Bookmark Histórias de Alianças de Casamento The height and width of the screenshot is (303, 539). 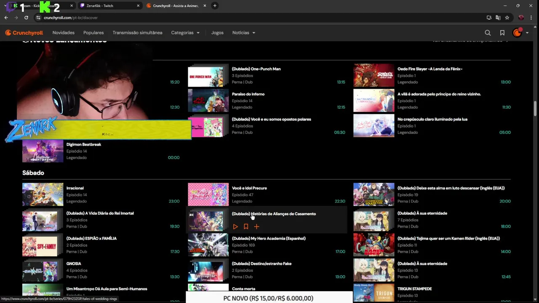click(246, 226)
